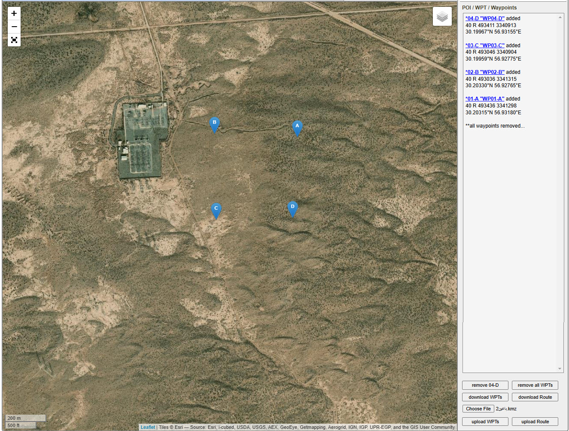Click waypoint marker C on map
Image resolution: width=569 pixels, height=431 pixels.
tap(216, 210)
